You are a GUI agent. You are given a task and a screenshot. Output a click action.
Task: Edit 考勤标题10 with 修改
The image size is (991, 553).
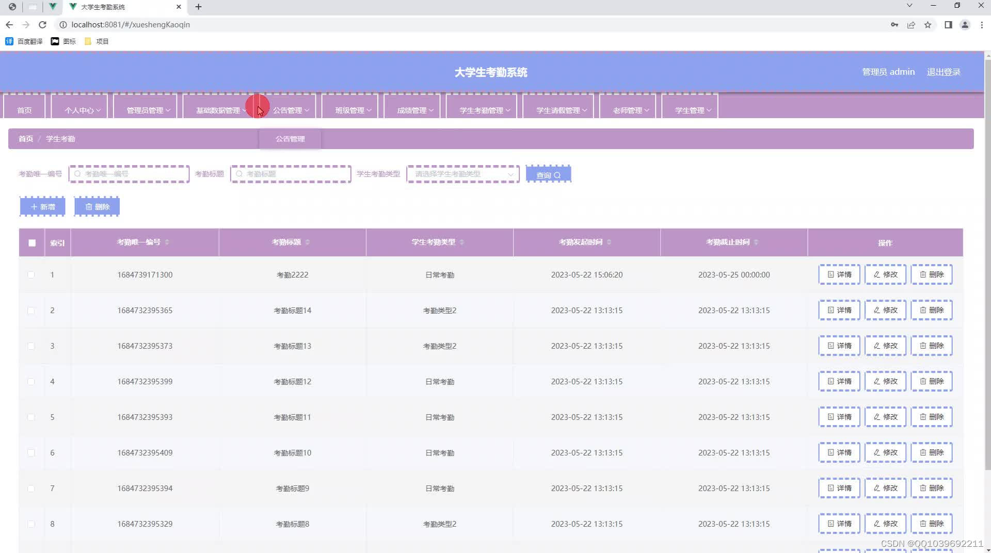(x=886, y=452)
